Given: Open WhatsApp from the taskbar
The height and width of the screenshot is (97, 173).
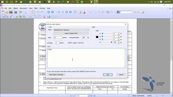Looking at the screenshot, I should click(x=82, y=2).
